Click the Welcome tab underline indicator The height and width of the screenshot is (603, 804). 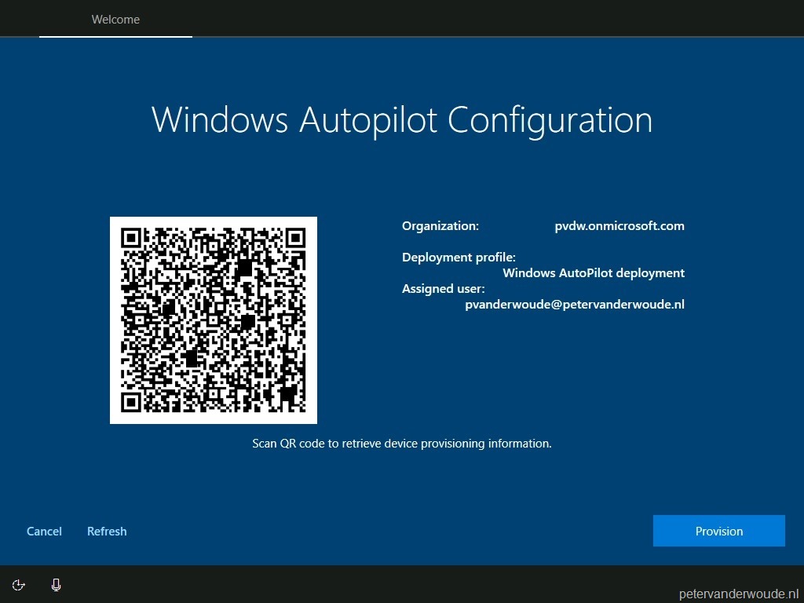[115, 38]
